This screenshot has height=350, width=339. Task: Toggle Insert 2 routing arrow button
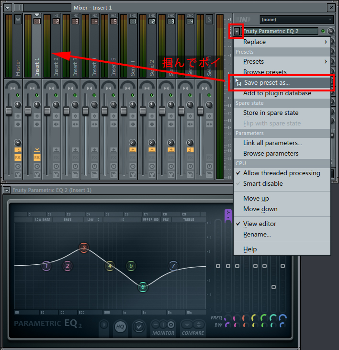click(x=56, y=150)
